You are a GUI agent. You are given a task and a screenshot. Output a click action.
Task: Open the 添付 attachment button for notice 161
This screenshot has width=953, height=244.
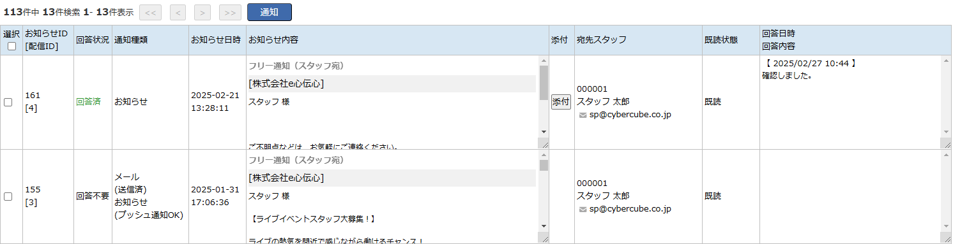(561, 102)
